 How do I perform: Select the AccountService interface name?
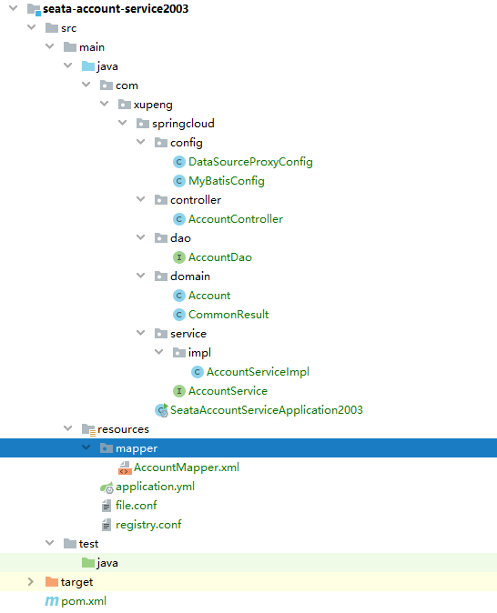[228, 391]
